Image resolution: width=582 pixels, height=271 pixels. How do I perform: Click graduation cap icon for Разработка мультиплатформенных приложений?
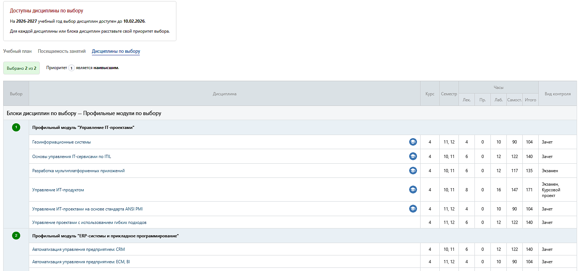(413, 171)
